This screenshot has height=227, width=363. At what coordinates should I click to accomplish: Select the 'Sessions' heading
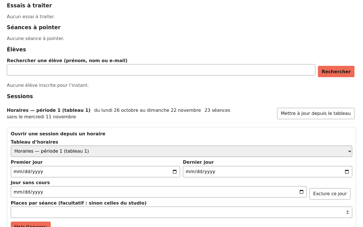click(x=20, y=96)
